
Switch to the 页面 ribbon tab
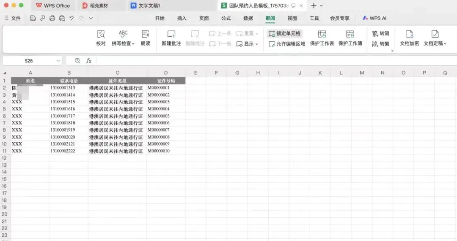[204, 18]
